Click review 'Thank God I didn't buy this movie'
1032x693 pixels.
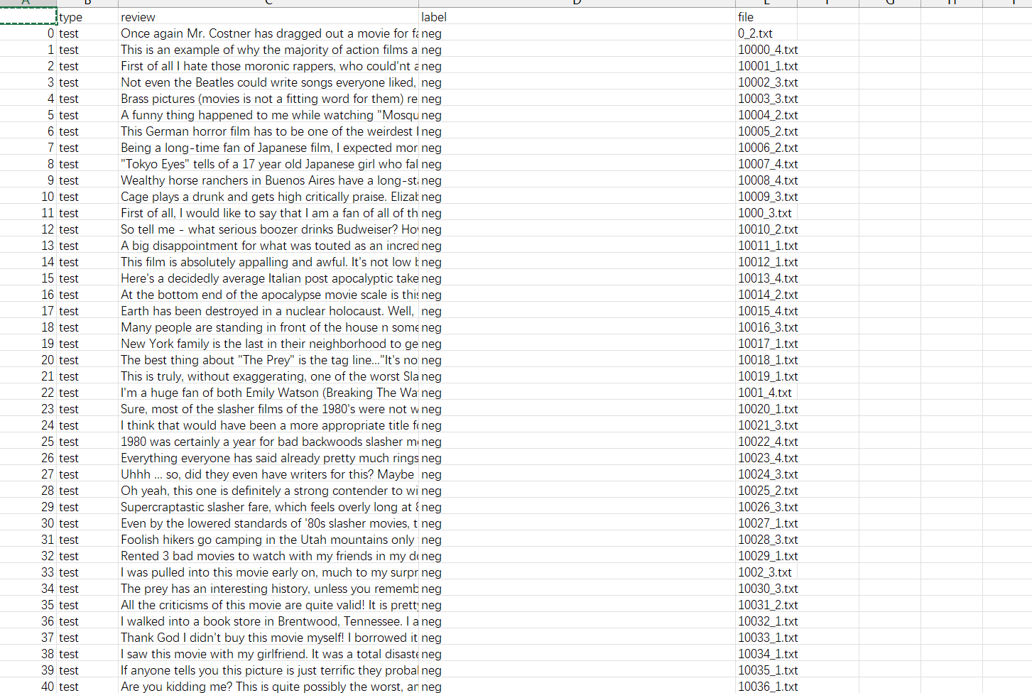[268, 638]
